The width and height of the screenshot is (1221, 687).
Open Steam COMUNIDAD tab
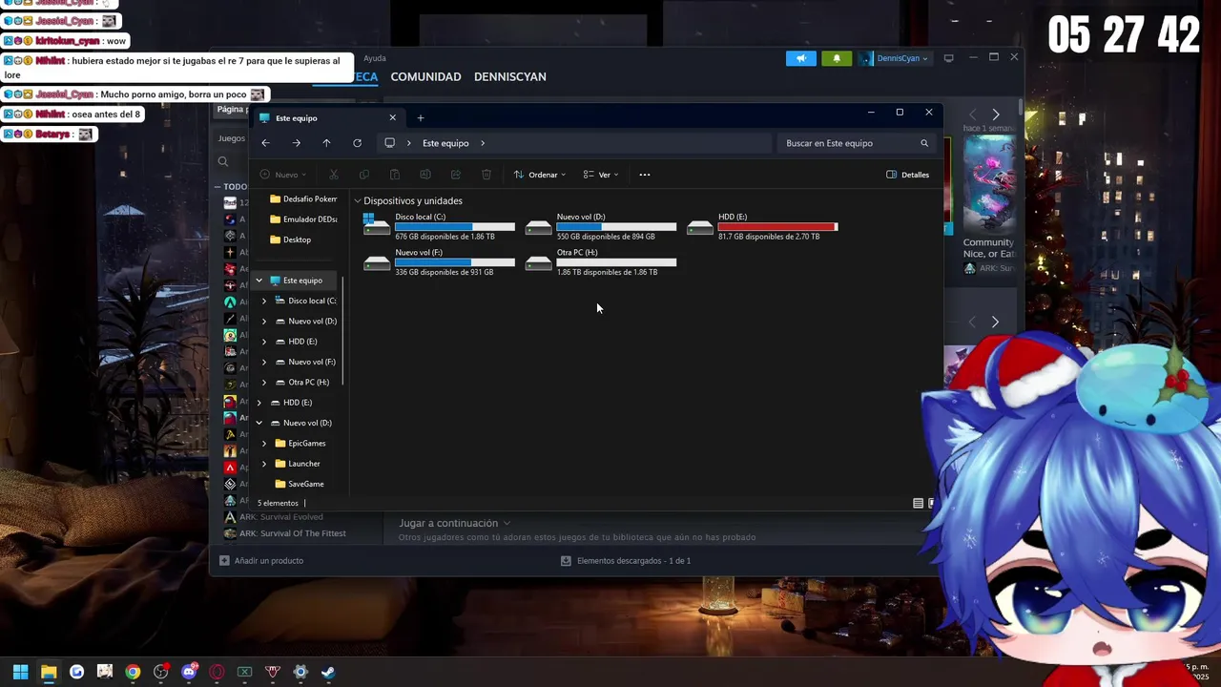(x=425, y=76)
